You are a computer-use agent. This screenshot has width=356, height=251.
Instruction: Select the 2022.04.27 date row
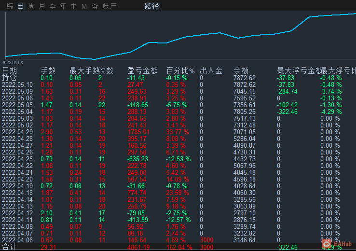[x=17, y=146]
